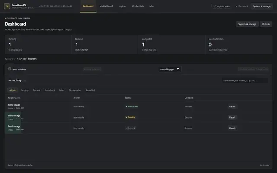Refresh the dashboard
277x173 pixels.
click(x=266, y=24)
